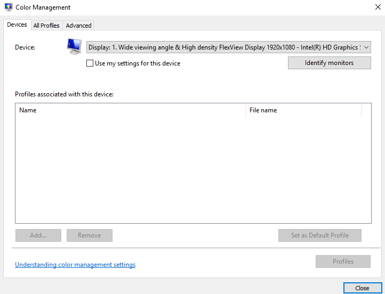Click the Add... button

click(38, 235)
